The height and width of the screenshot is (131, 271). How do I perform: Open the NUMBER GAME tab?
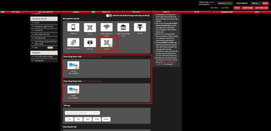[x=227, y=12]
